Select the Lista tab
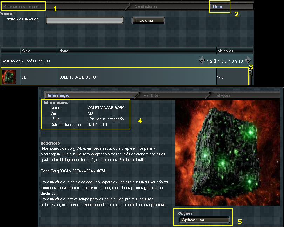 [x=217, y=7]
